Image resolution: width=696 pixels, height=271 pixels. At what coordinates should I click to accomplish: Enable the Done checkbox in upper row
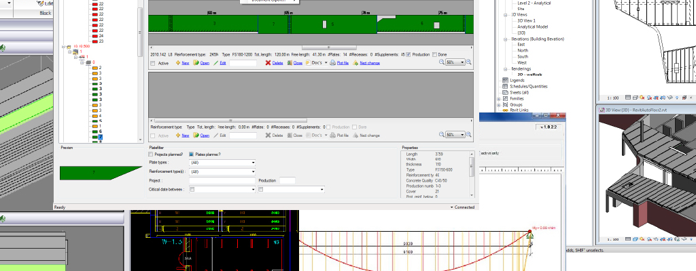click(434, 55)
